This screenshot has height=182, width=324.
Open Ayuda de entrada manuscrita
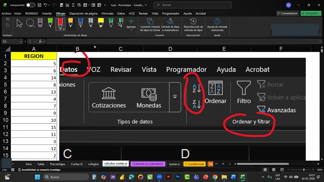(217, 25)
